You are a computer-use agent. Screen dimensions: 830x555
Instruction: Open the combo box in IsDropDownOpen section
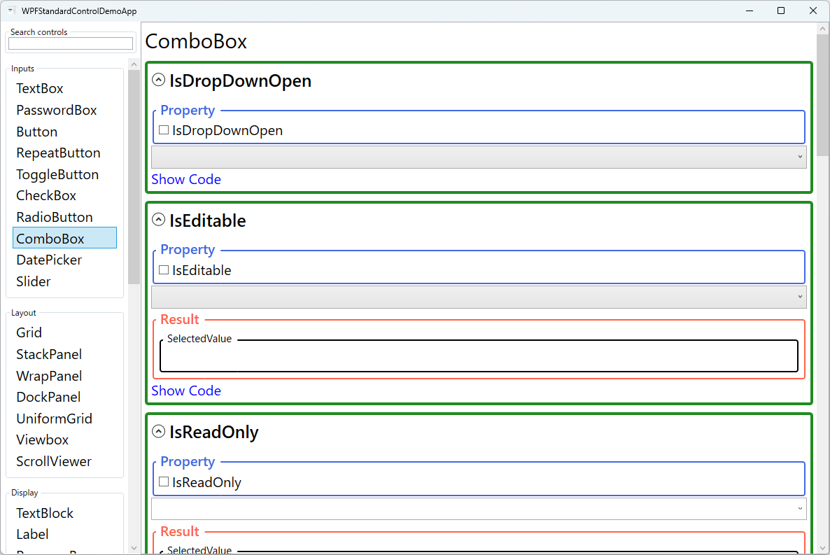pos(479,157)
